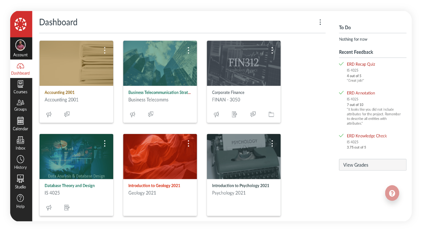Open your Account profile in the sidebar
Screen dimensions: 422x232
[21, 48]
